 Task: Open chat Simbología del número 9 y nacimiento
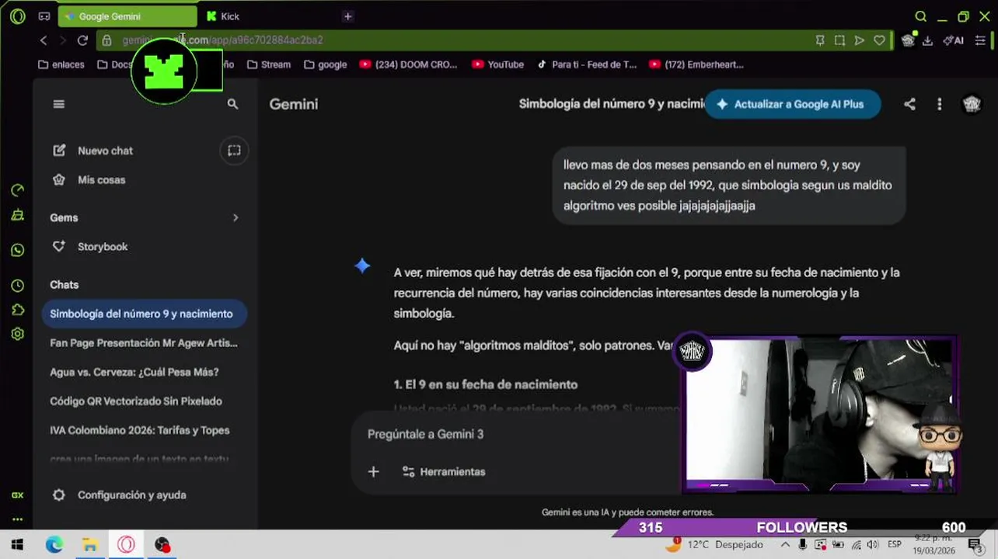(x=144, y=314)
